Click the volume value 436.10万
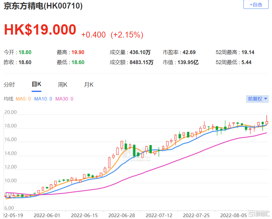Screen dimensions: 272x219 (140, 52)
